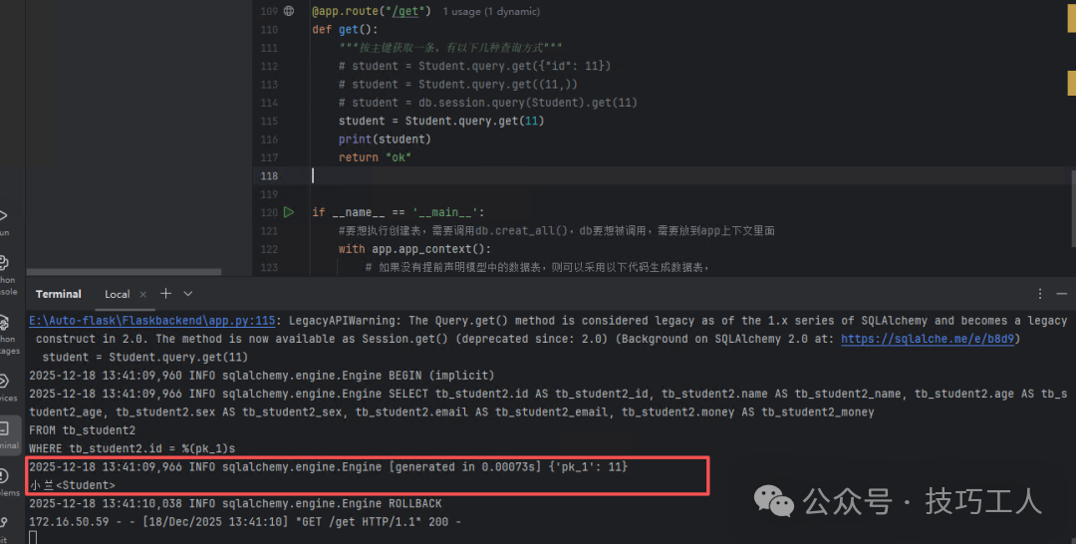1076x544 pixels.
Task: Click the 'FROM tb_student2' terminal line
Action: pos(83,430)
